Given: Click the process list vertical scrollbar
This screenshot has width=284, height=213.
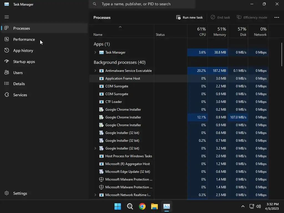Looking at the screenshot, I should tap(282, 54).
